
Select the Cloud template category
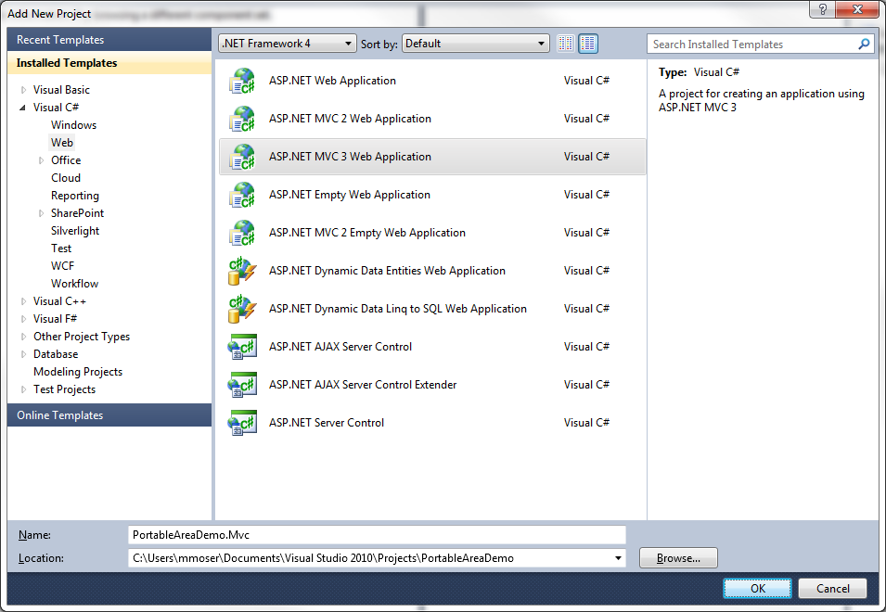66,178
